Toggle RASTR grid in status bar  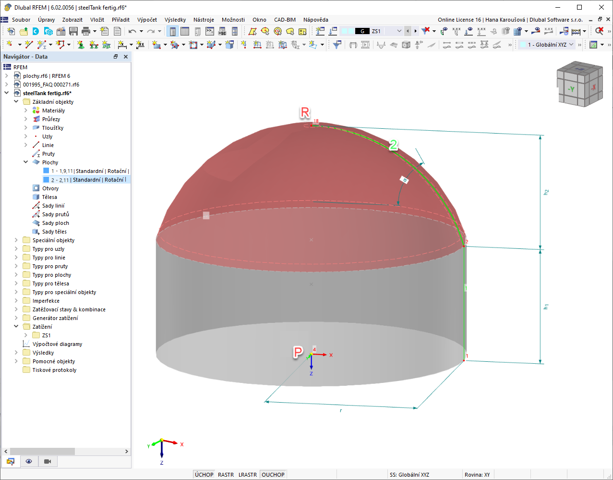[x=226, y=475]
